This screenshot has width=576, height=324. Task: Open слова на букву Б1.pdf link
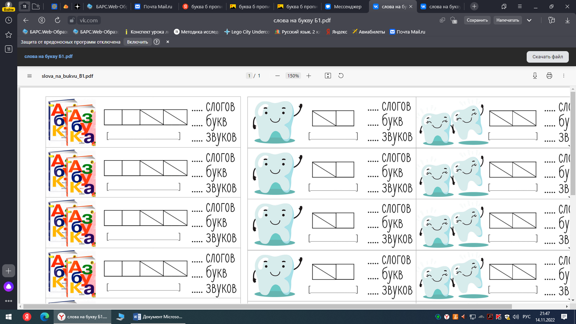pyautogui.click(x=48, y=57)
